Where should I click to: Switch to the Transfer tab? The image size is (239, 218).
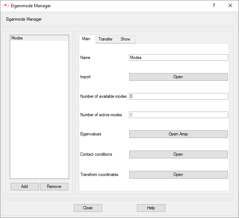click(x=106, y=39)
